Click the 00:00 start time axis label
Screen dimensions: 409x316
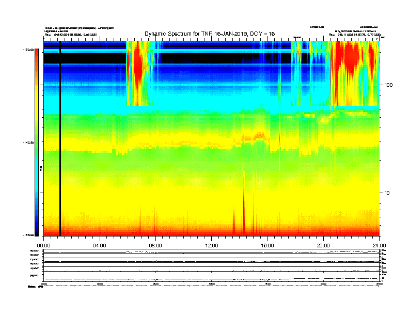coord(43,246)
